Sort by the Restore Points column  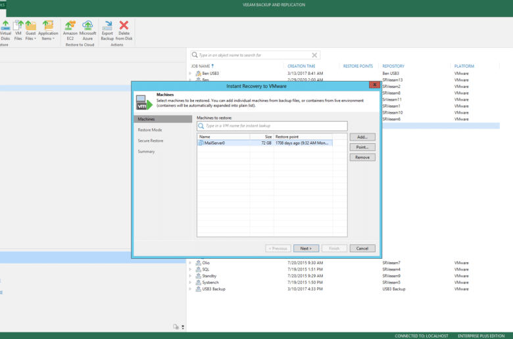tap(358, 66)
